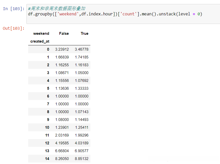Screen dimensions: 220x164
Task: Click the 'False' column header
Action: (x=64, y=34)
